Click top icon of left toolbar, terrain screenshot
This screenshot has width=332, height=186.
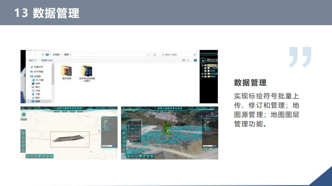(x=124, y=133)
